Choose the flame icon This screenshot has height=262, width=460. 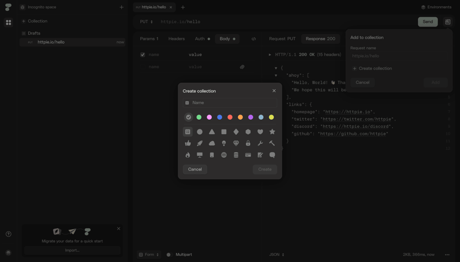tap(188, 155)
